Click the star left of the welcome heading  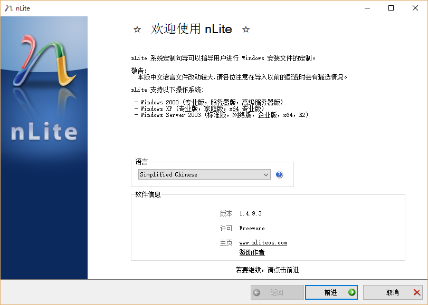point(137,29)
